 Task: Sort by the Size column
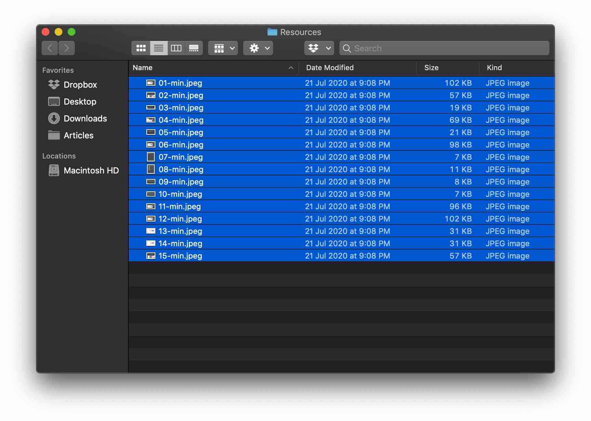click(448, 68)
